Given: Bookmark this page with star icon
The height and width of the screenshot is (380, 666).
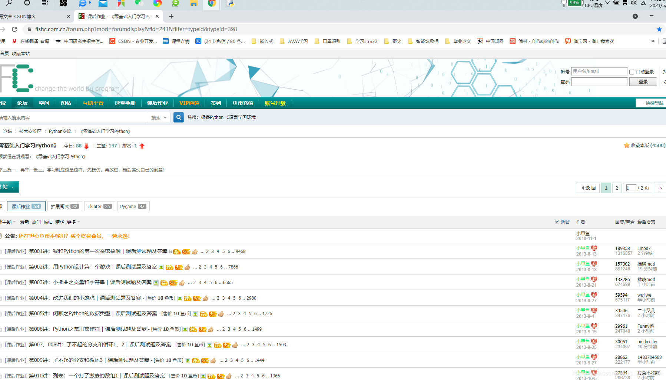Looking at the screenshot, I should tap(659, 29).
